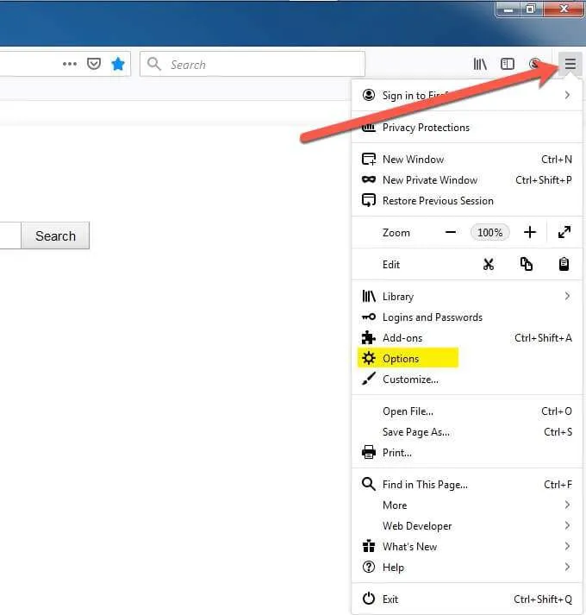This screenshot has width=586, height=615.
Task: Open Add-ons from the menu
Action: pyautogui.click(x=466, y=338)
